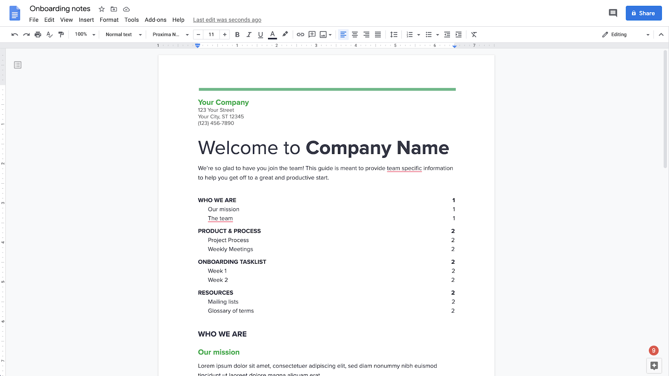Image resolution: width=669 pixels, height=376 pixels.
Task: Open the Format menu
Action: [109, 20]
